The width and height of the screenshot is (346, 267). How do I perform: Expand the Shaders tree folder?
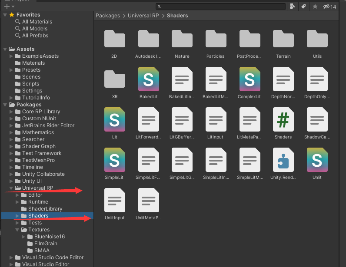(x=17, y=216)
